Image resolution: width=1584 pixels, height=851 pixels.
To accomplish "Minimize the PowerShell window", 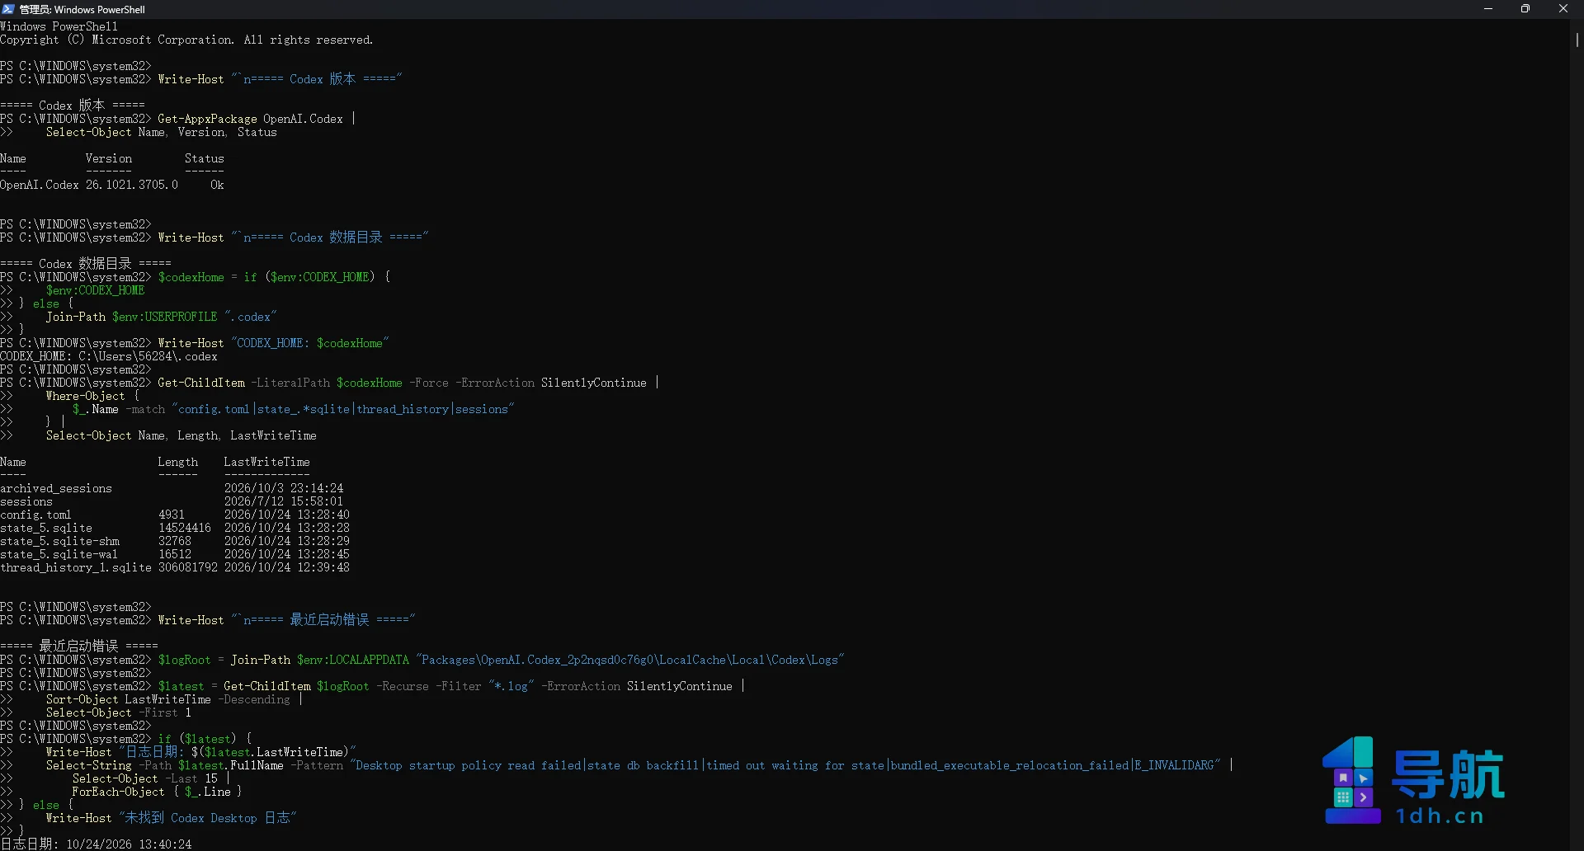I will 1488,9.
